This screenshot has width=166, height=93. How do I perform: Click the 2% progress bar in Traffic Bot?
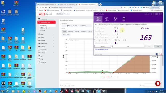[128, 46]
